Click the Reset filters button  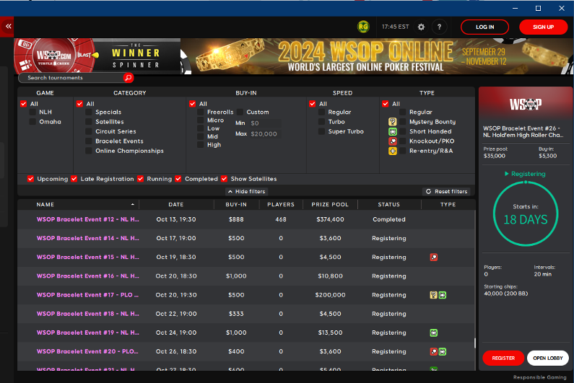point(446,191)
